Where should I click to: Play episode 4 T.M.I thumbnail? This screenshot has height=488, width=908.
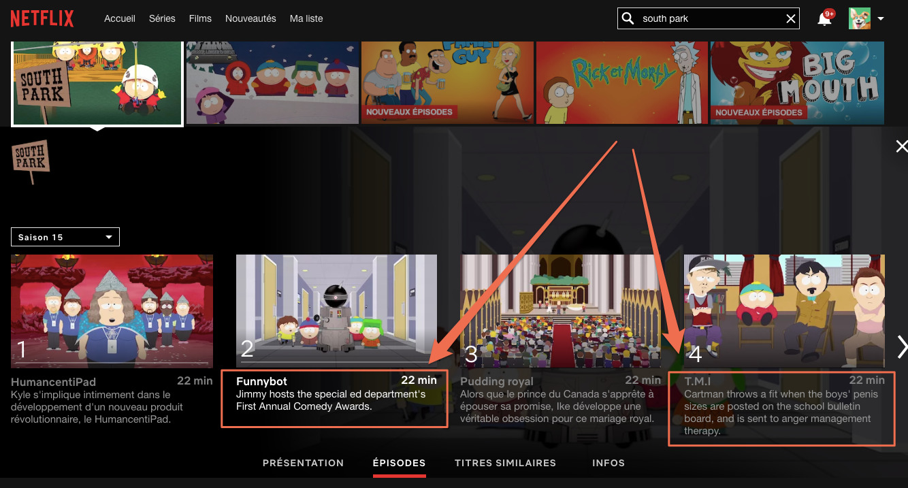[x=784, y=311]
